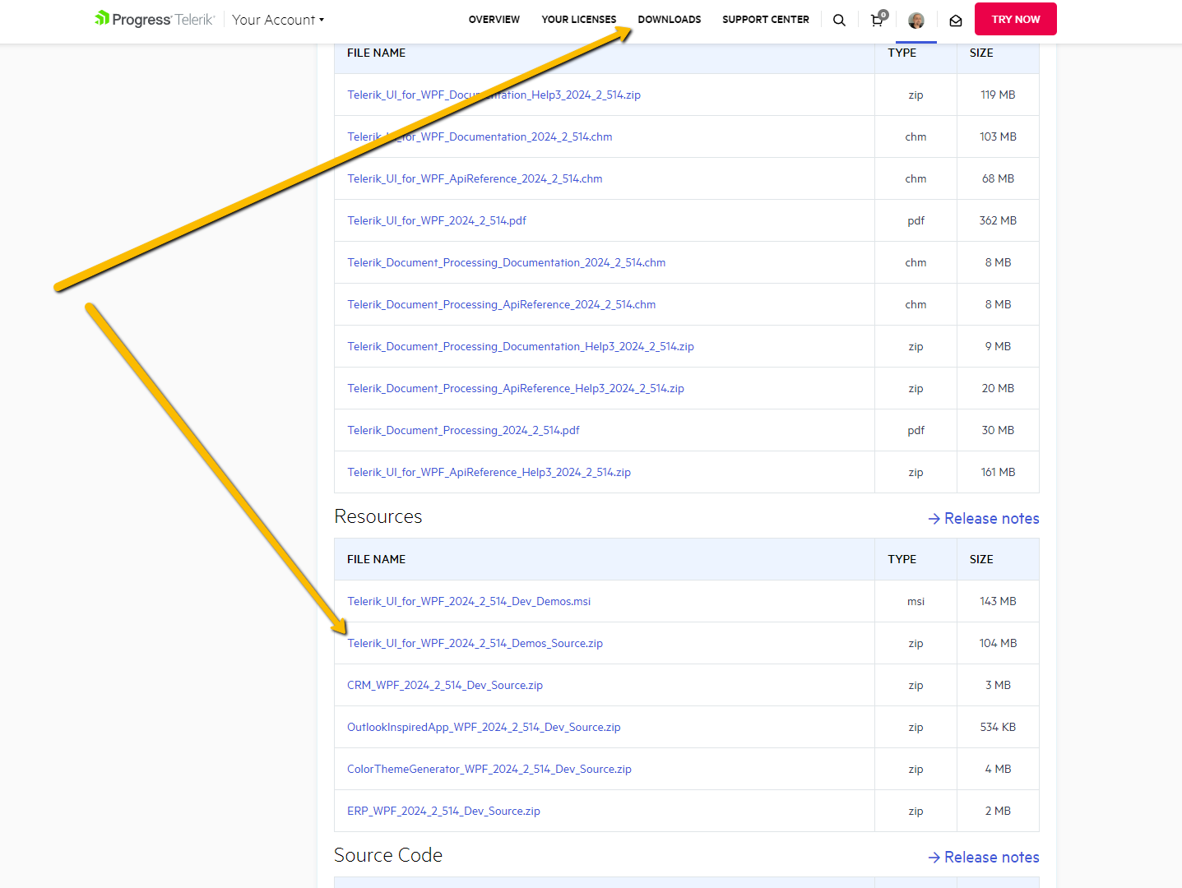Open the Support Center menu item
This screenshot has height=888, width=1182.
[765, 20]
